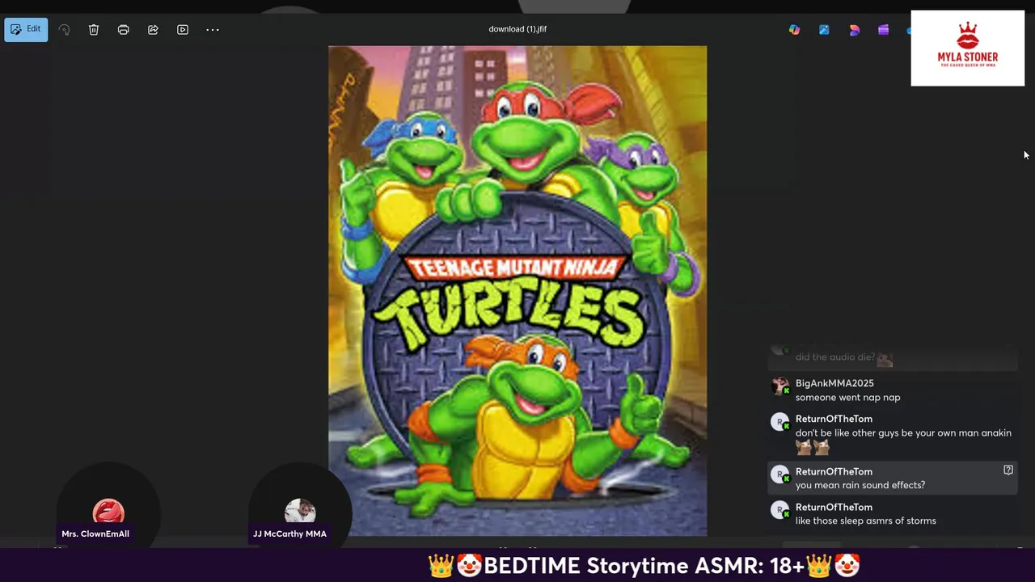Click 'someone went nap nap' chat message

(x=847, y=398)
